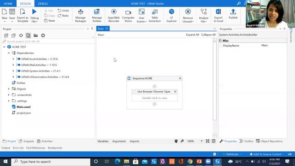295x166 pixels.
Task: Click Expand All icon in Project panel
Action: click(6, 36)
